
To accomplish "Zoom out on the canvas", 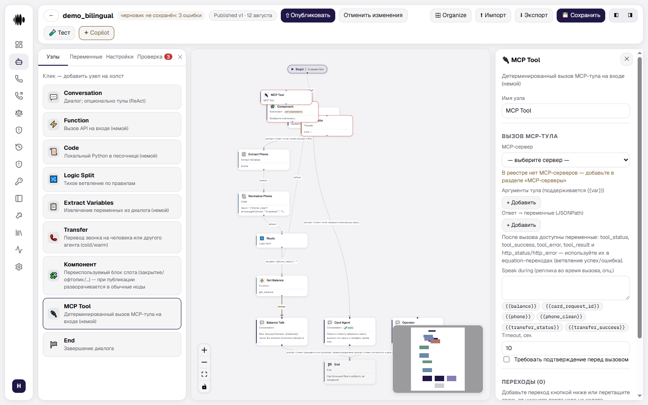I will point(204,362).
